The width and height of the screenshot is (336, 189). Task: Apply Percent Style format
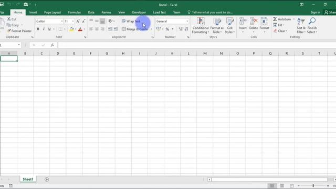click(167, 29)
